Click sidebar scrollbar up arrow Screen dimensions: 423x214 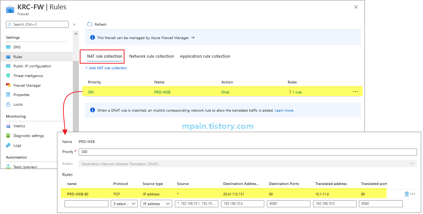(x=76, y=34)
